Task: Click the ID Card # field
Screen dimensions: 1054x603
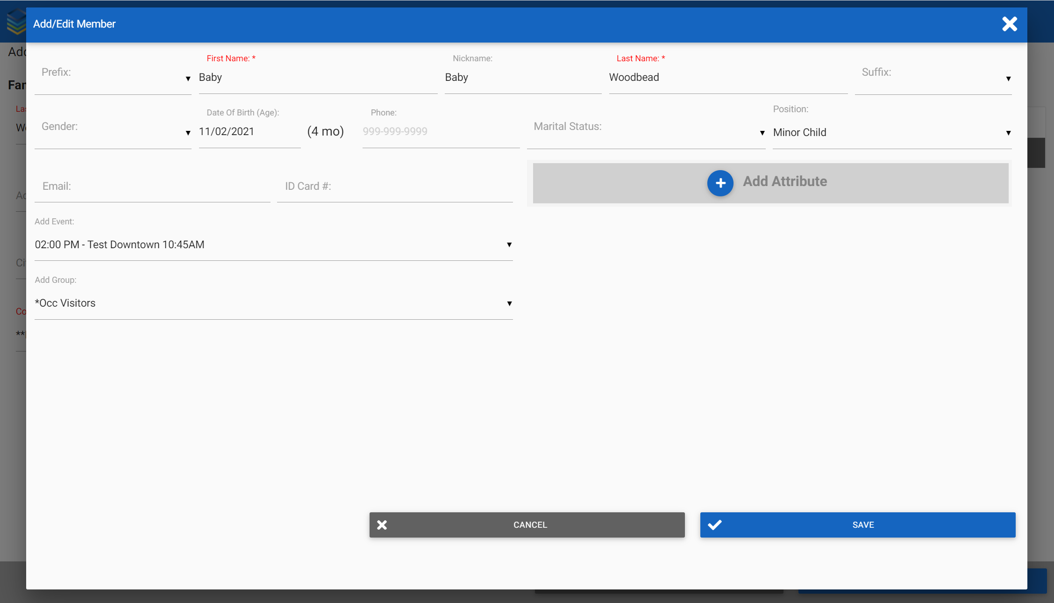Action: [x=395, y=187]
